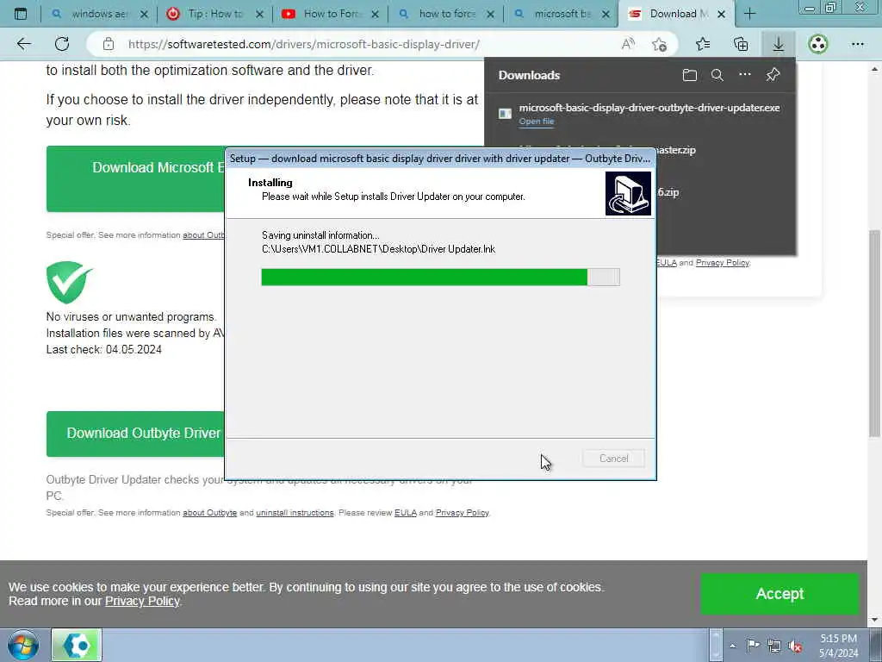Close the 'windows aer' tab
The image size is (882, 662).
(144, 14)
